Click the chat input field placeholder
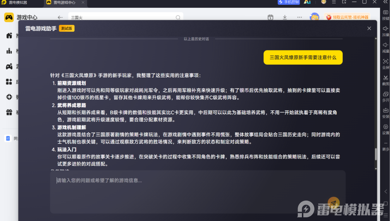This screenshot has width=390, height=221. tap(99, 180)
